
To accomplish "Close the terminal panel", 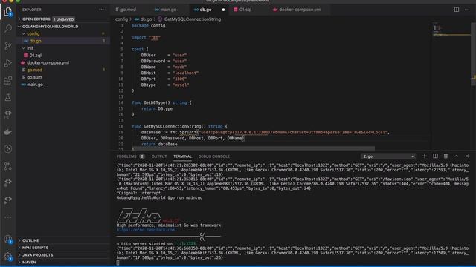I will 467,156.
